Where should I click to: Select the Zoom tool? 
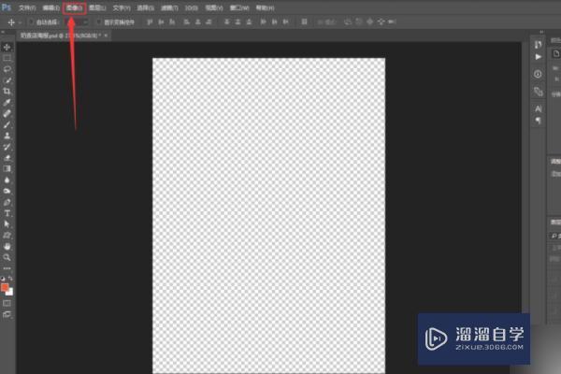coord(7,257)
